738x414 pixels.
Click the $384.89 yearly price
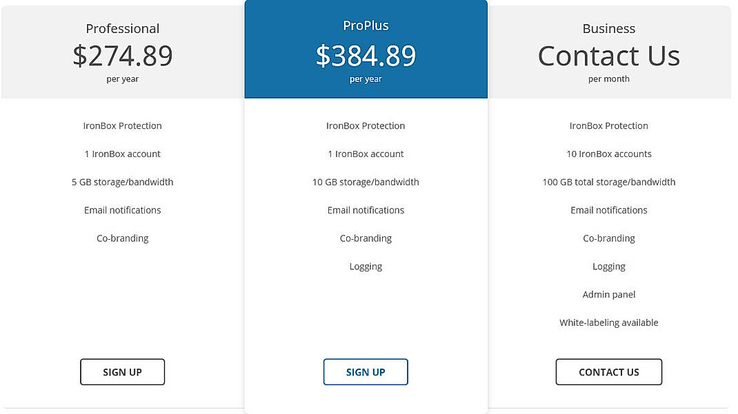tap(366, 56)
